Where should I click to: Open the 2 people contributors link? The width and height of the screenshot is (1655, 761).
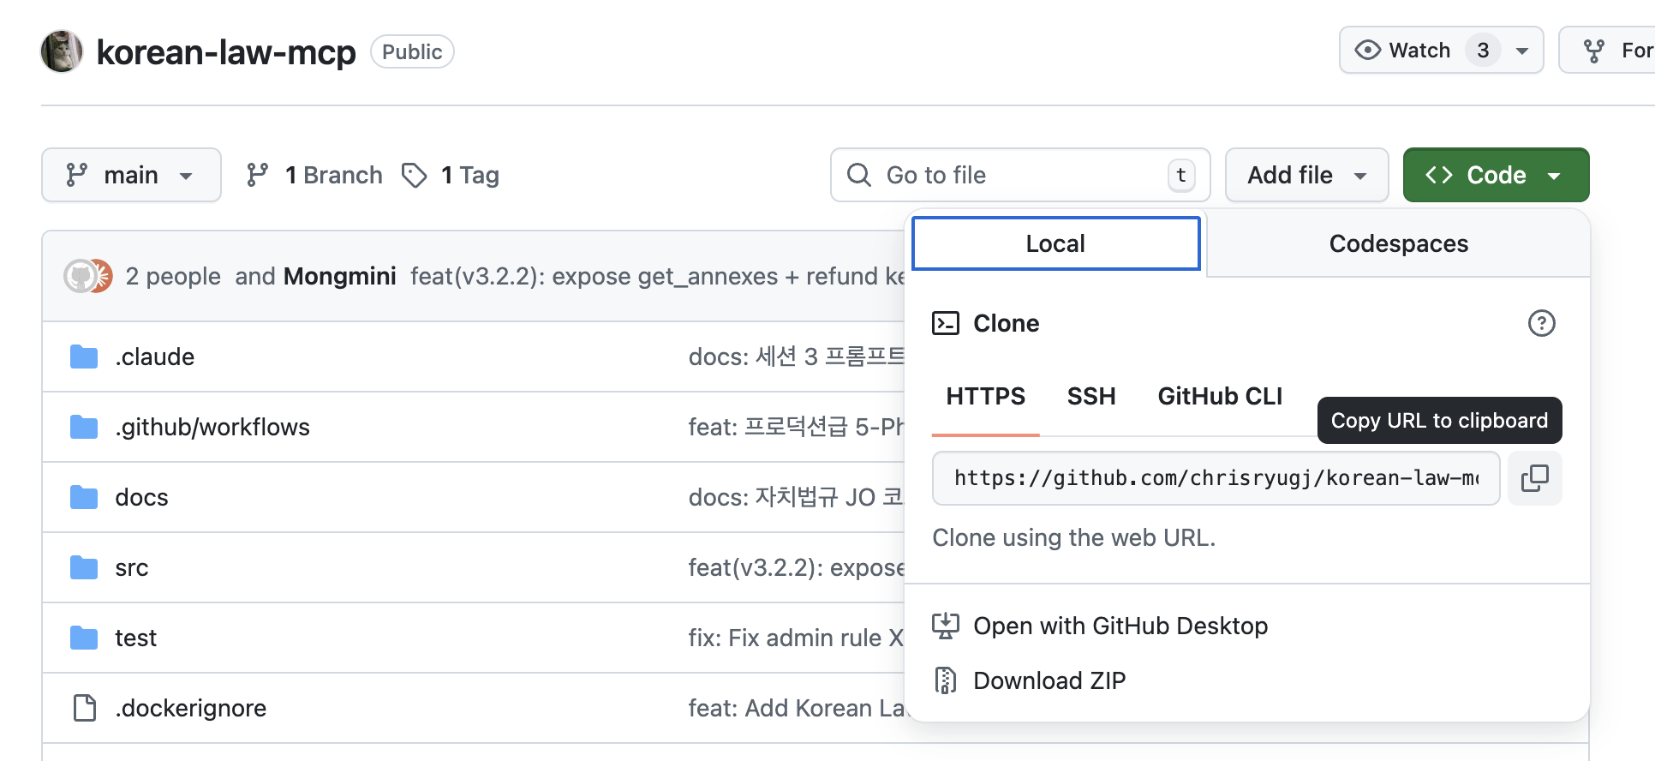(x=173, y=276)
